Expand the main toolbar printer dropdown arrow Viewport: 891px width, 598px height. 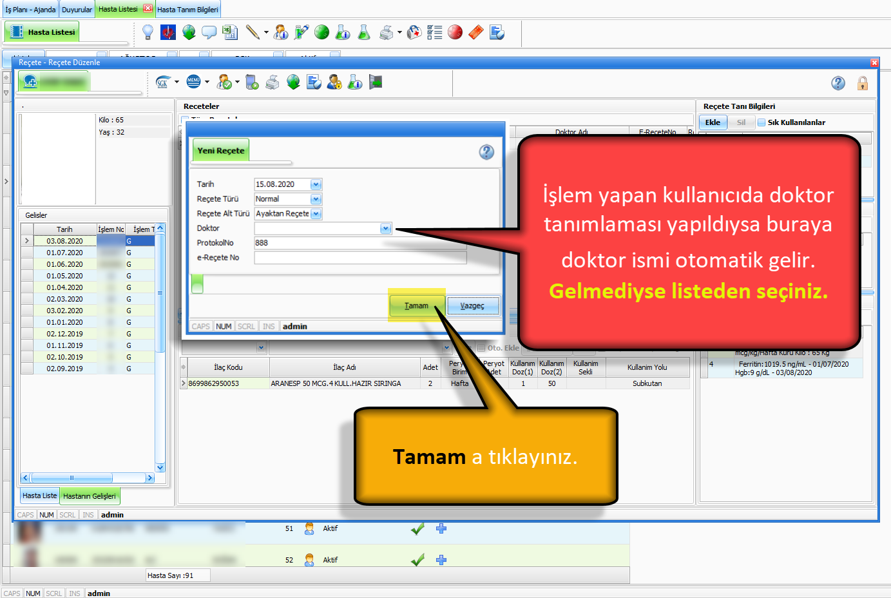[399, 32]
